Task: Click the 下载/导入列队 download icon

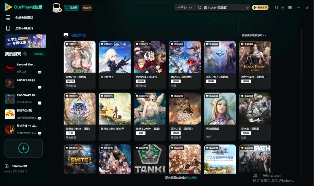Action: (x=7, y=166)
